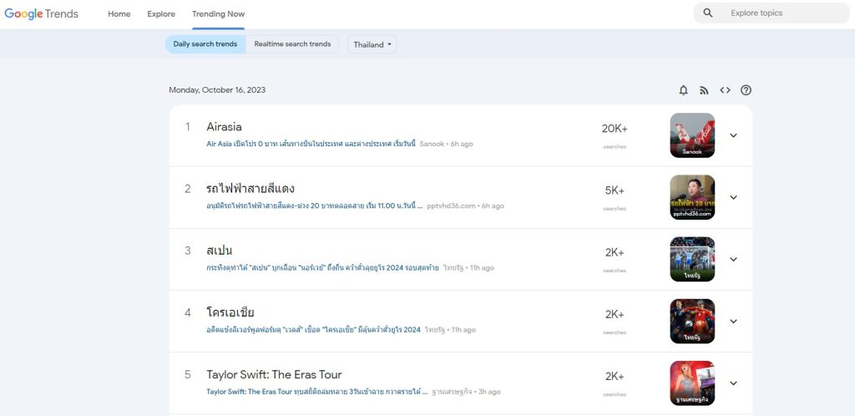The width and height of the screenshot is (855, 416).
Task: Open the Taylor Swift article thumbnail
Action: [x=692, y=383]
